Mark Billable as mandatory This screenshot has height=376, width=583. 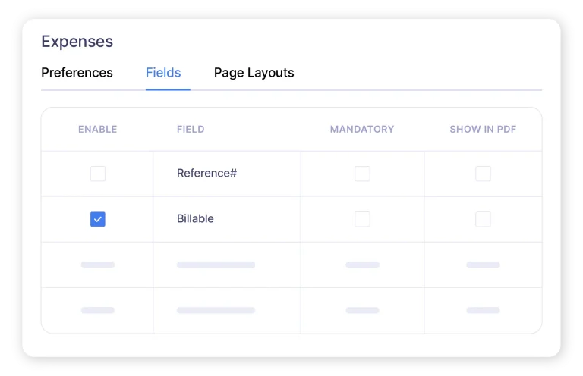coord(362,219)
